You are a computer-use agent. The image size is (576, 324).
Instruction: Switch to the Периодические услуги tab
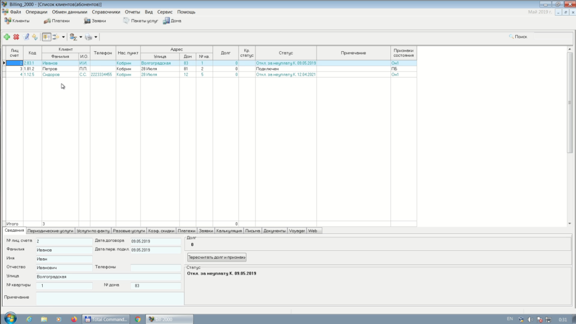click(x=50, y=231)
